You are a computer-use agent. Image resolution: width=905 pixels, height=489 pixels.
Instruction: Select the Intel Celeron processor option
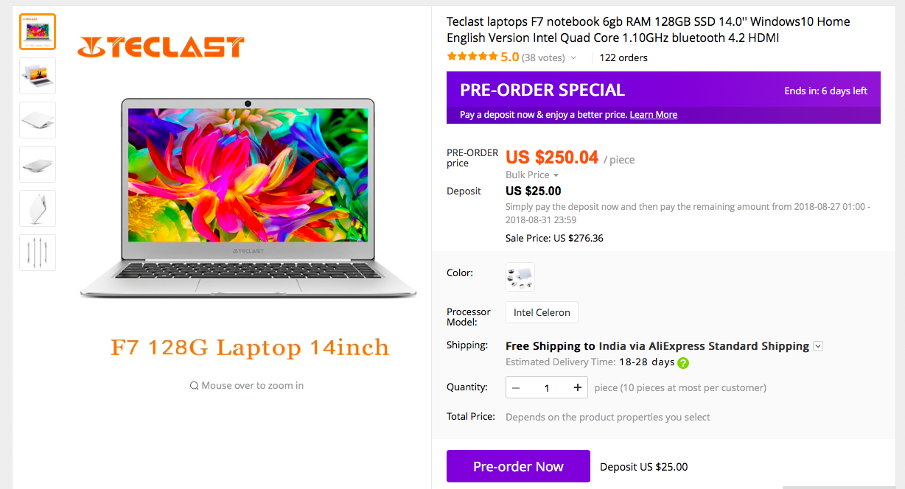click(x=542, y=312)
